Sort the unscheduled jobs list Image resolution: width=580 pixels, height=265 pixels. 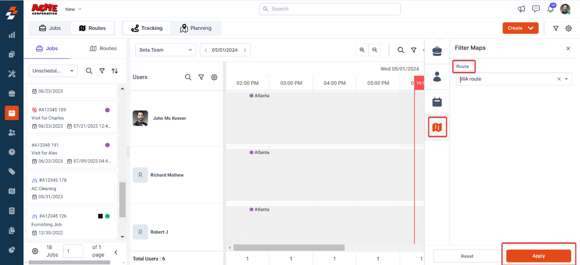coord(115,71)
